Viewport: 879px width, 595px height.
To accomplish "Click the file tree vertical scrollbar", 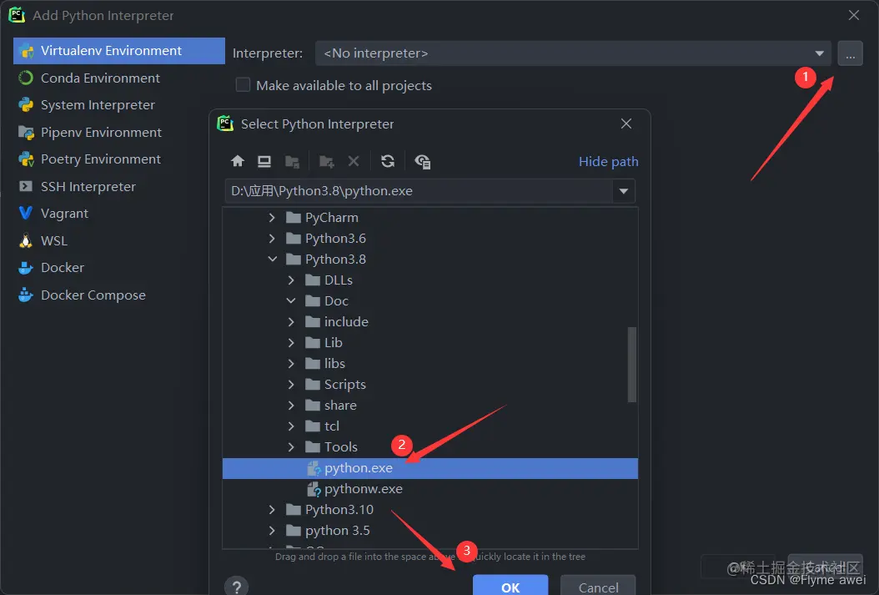I will point(632,365).
